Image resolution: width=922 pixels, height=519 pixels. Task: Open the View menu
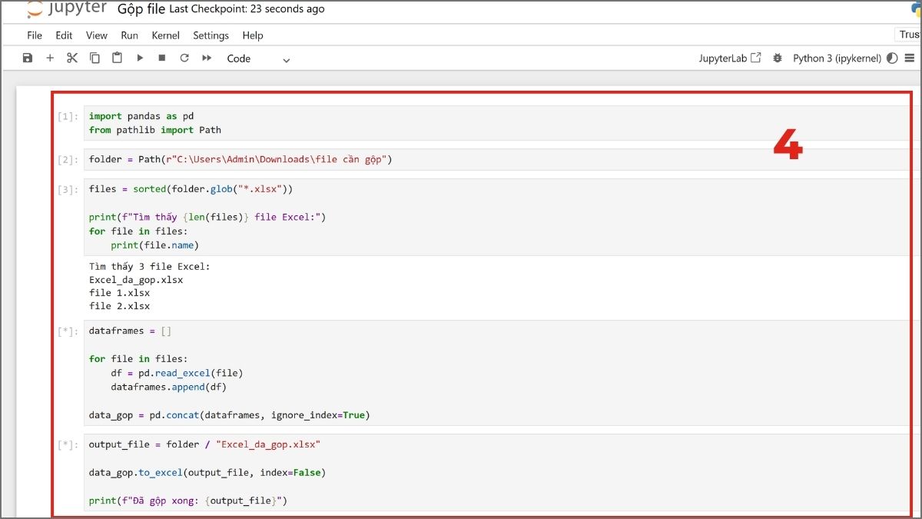pos(97,35)
